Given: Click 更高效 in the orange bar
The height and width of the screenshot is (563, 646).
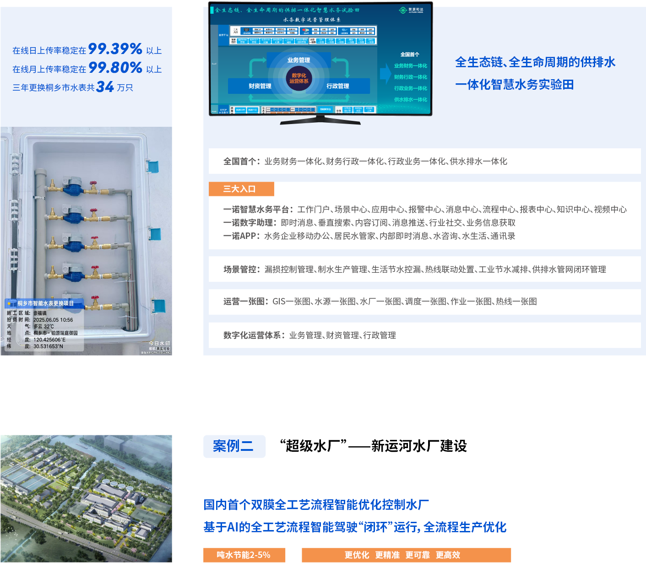Looking at the screenshot, I should pyautogui.click(x=448, y=555).
